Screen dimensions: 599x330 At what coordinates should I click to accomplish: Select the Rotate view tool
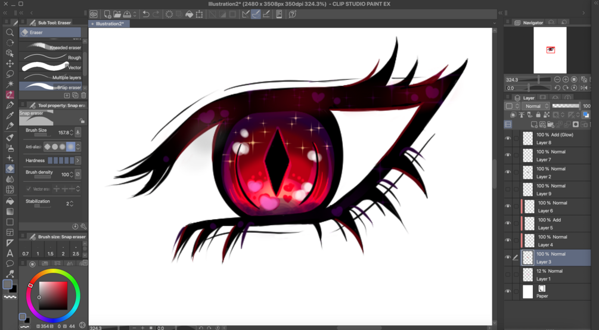(x=10, y=43)
